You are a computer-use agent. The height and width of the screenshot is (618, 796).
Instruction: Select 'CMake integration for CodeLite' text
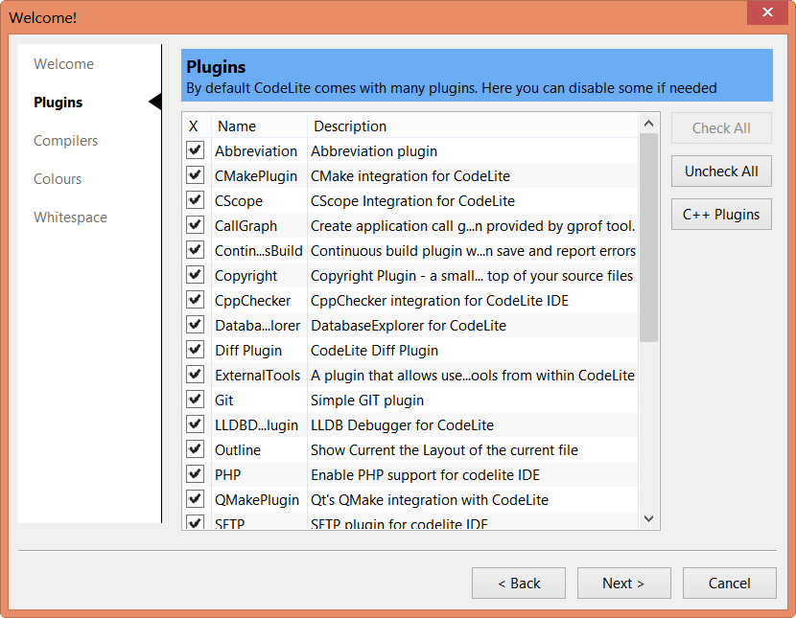pos(410,176)
